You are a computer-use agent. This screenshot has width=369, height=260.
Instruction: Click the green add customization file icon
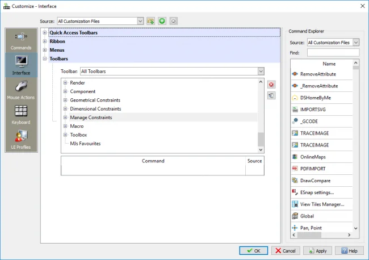tap(162, 21)
